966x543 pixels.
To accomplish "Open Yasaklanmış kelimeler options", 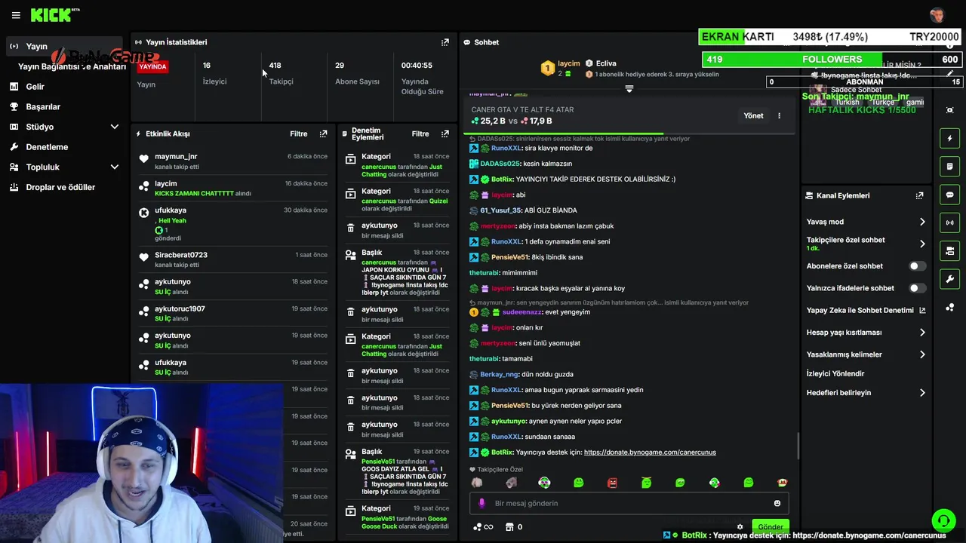I will [866, 354].
